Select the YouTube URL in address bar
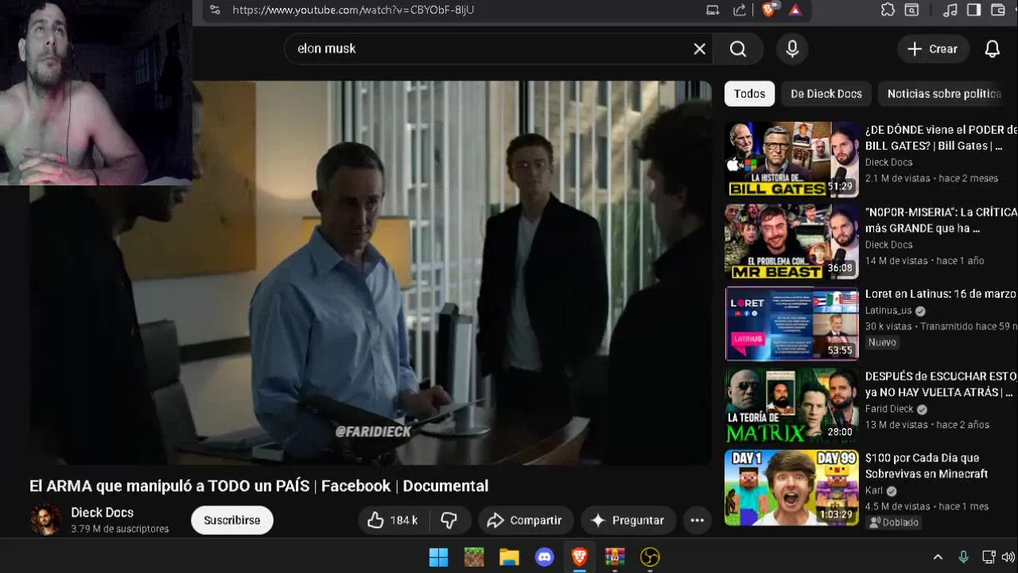Image resolution: width=1018 pixels, height=573 pixels. pos(353,10)
